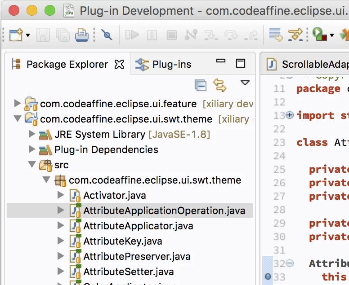Click the Collapse All icon
The height and width of the screenshot is (285, 349).
click(201, 85)
